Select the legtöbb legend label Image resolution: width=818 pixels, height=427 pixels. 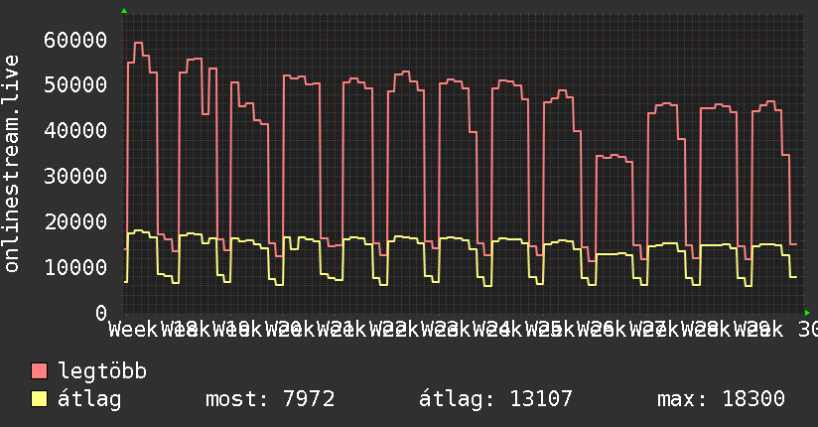(102, 371)
